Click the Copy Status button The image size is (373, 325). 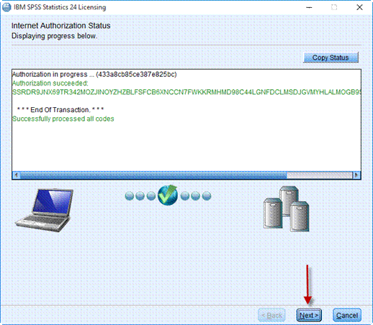click(x=331, y=58)
